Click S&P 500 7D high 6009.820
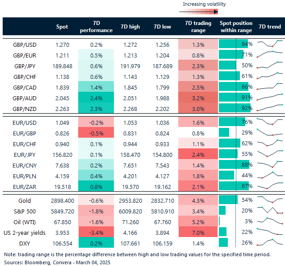Viewport: 285px width, 266px height. tap(130, 212)
